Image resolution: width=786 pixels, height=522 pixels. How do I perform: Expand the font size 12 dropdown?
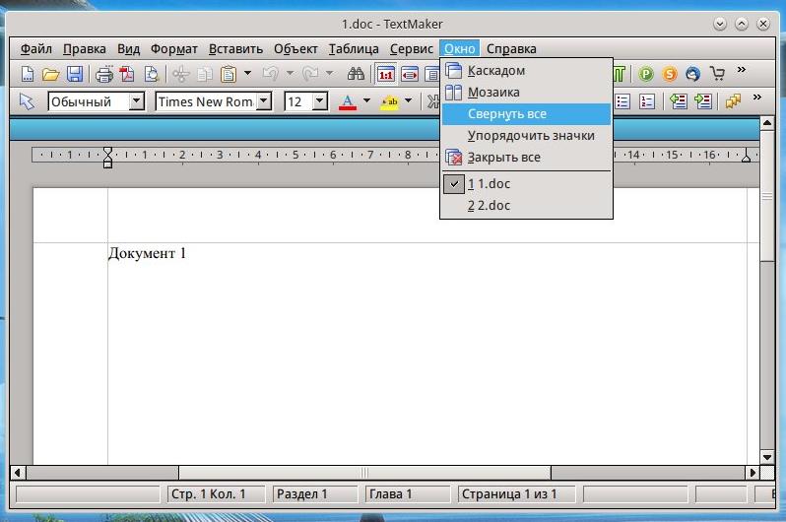coord(320,101)
